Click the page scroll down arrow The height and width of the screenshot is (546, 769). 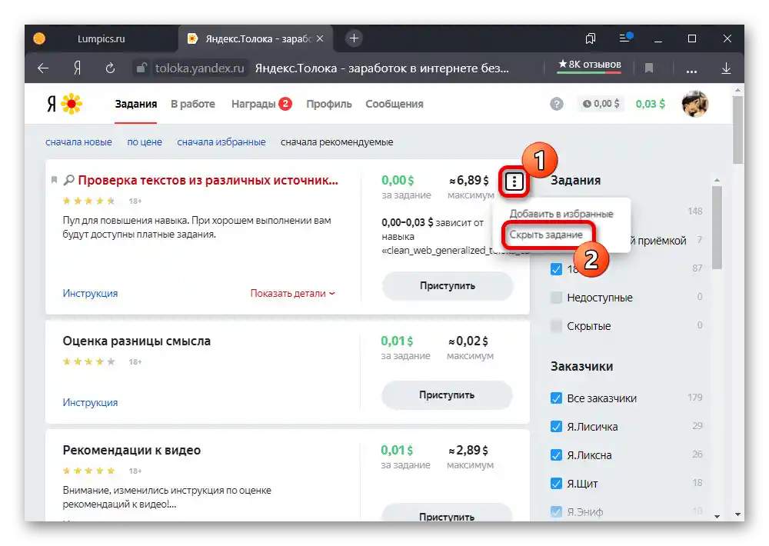pyautogui.click(x=737, y=514)
